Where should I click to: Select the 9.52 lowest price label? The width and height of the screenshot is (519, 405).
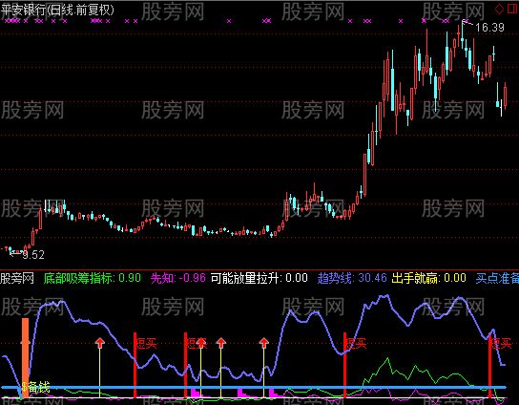33,254
